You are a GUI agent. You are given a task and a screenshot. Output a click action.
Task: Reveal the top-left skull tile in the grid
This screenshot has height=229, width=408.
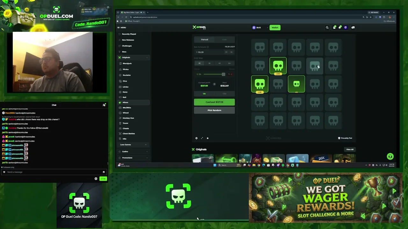260,48
